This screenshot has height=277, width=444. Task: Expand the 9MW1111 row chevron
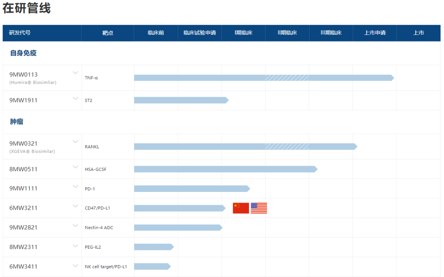point(75,187)
